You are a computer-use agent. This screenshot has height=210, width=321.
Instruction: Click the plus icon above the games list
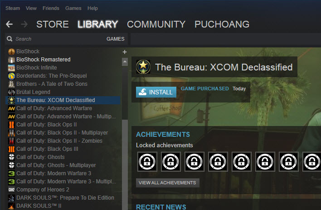pyautogui.click(x=125, y=52)
